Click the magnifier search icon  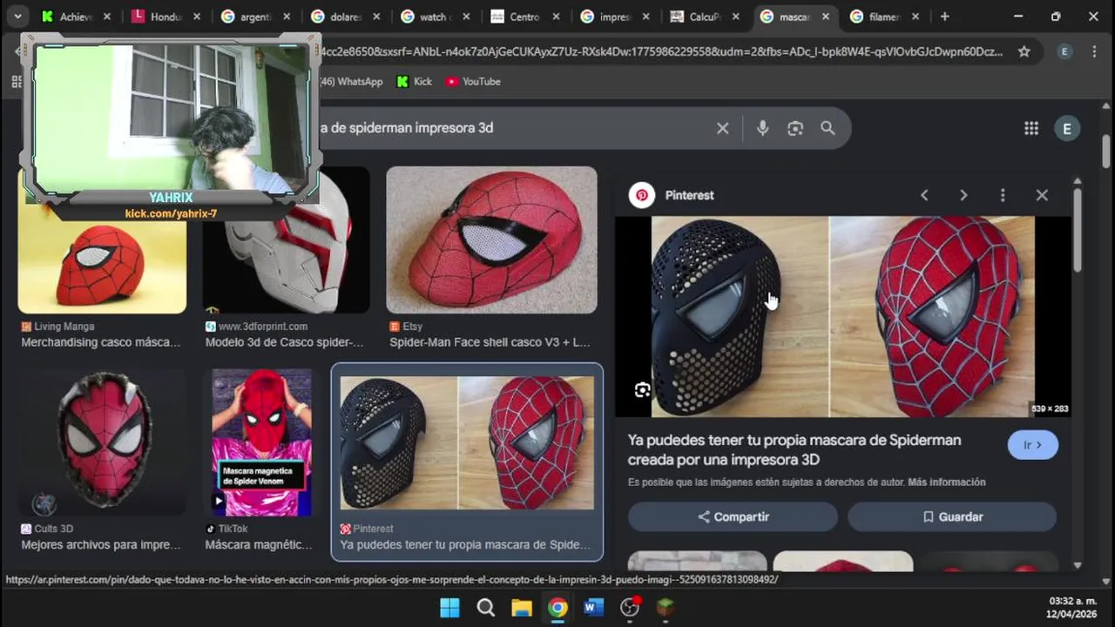click(x=828, y=128)
